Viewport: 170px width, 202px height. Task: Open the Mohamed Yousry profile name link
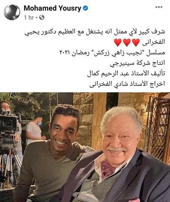(52, 8)
